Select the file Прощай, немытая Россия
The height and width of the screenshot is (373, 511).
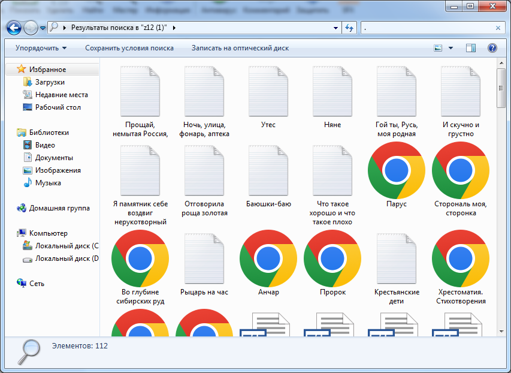[x=140, y=101]
